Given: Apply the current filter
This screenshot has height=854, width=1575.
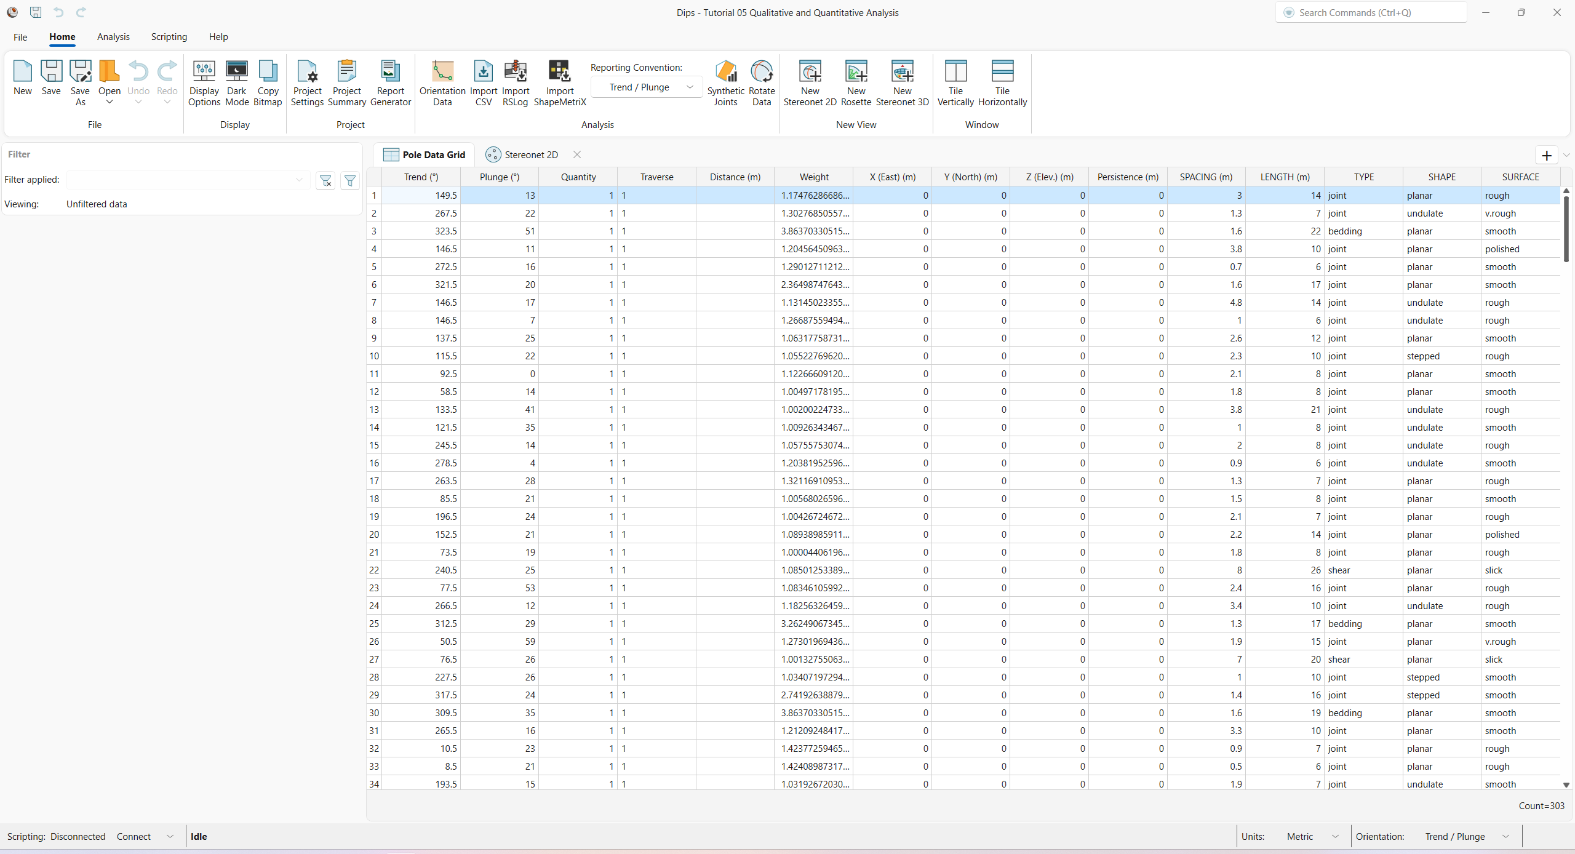Looking at the screenshot, I should click(350, 180).
